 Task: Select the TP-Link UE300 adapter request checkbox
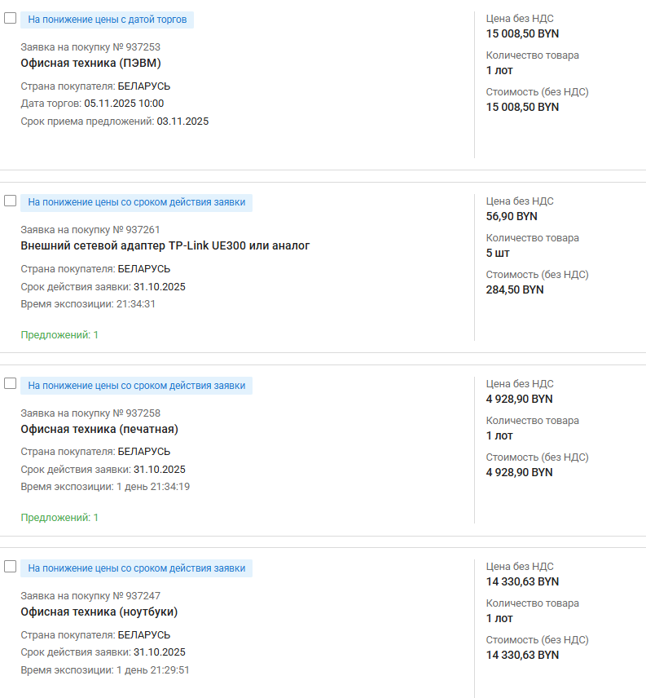click(x=11, y=201)
